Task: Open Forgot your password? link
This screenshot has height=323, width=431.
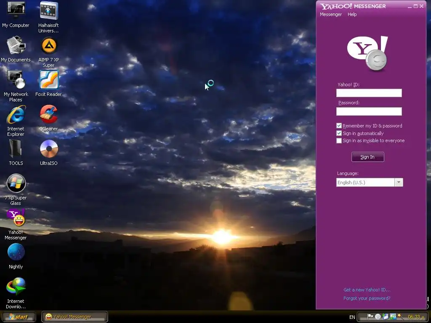Action: (367, 298)
